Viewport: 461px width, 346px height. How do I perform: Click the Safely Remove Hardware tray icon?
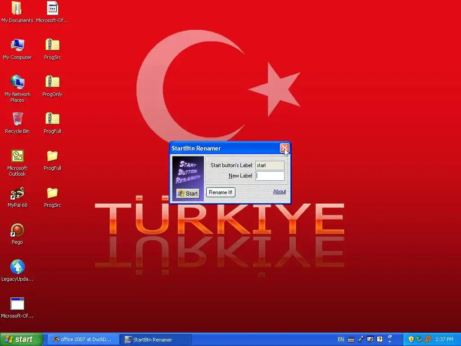pos(419,339)
